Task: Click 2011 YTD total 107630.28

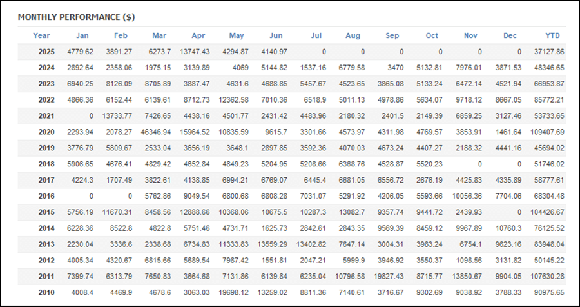Action: [x=547, y=277]
